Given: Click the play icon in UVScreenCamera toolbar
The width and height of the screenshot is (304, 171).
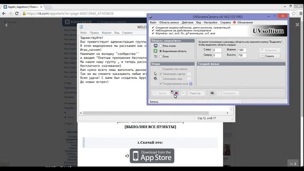Looking at the screenshot, I should point(183,93).
